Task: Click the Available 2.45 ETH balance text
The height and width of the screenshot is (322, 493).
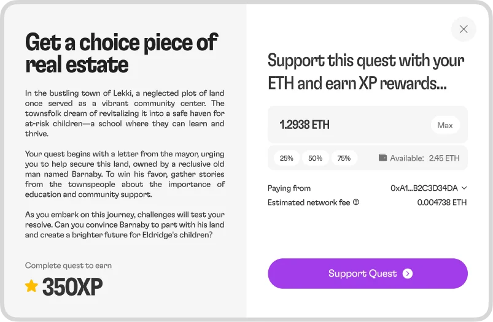Action: pyautogui.click(x=424, y=158)
